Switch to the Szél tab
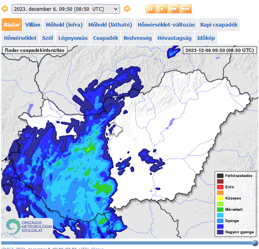Image resolution: width=259 pixels, height=249 pixels. tap(47, 38)
